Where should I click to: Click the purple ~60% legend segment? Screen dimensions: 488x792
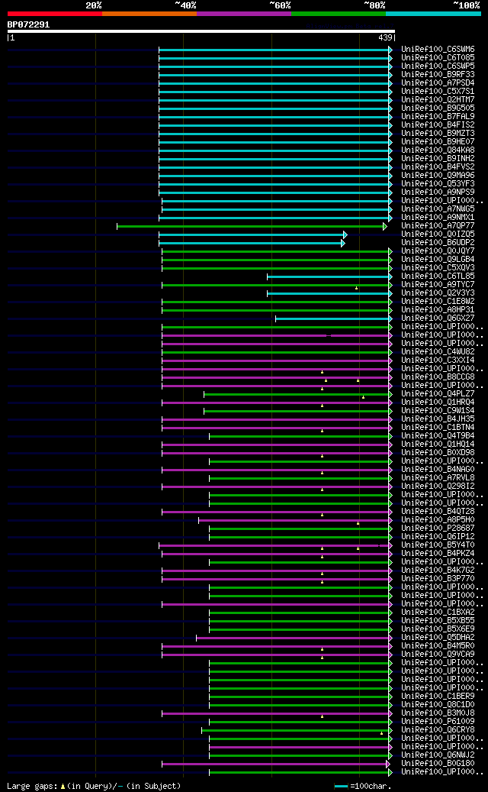pyautogui.click(x=244, y=14)
